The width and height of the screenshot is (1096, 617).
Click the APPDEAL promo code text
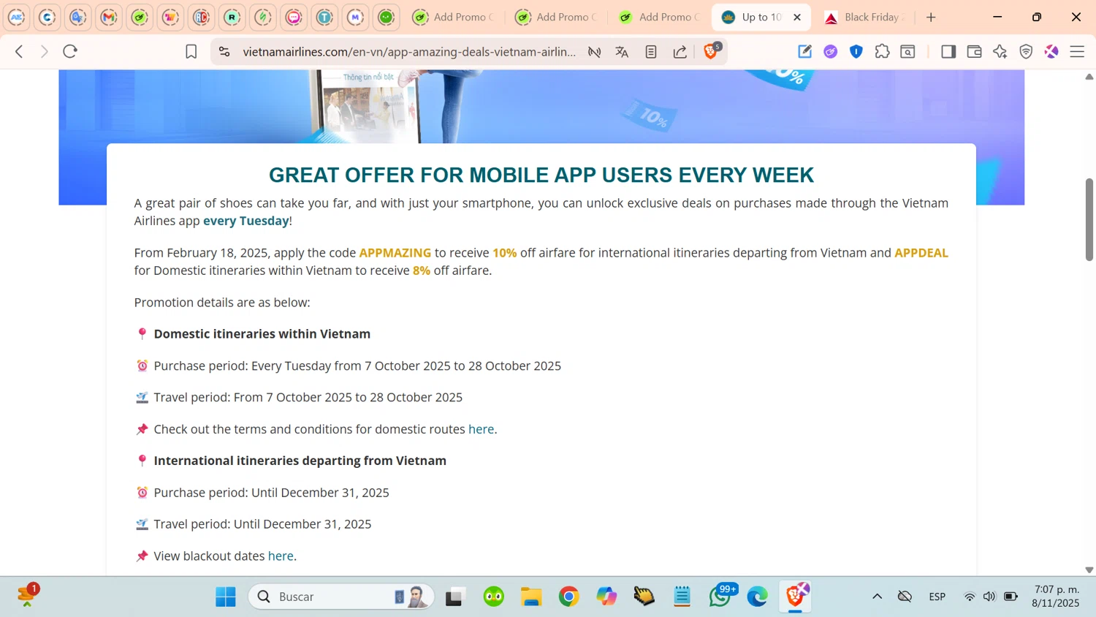point(921,253)
